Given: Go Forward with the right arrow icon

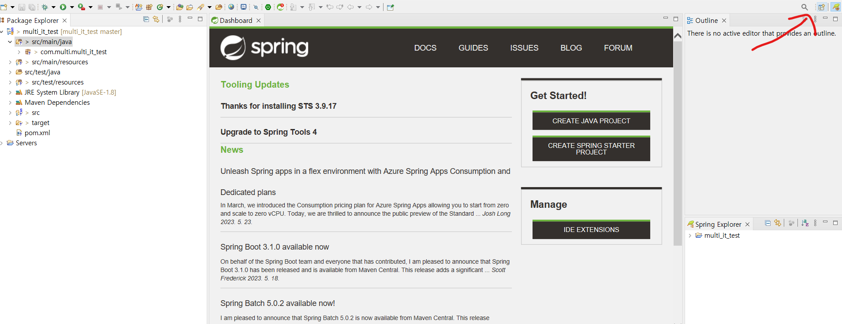Looking at the screenshot, I should (x=369, y=7).
